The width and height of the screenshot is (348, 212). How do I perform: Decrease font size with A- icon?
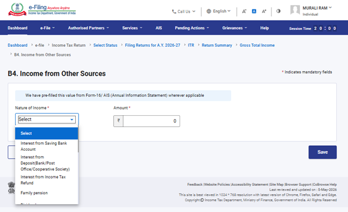pos(244,11)
